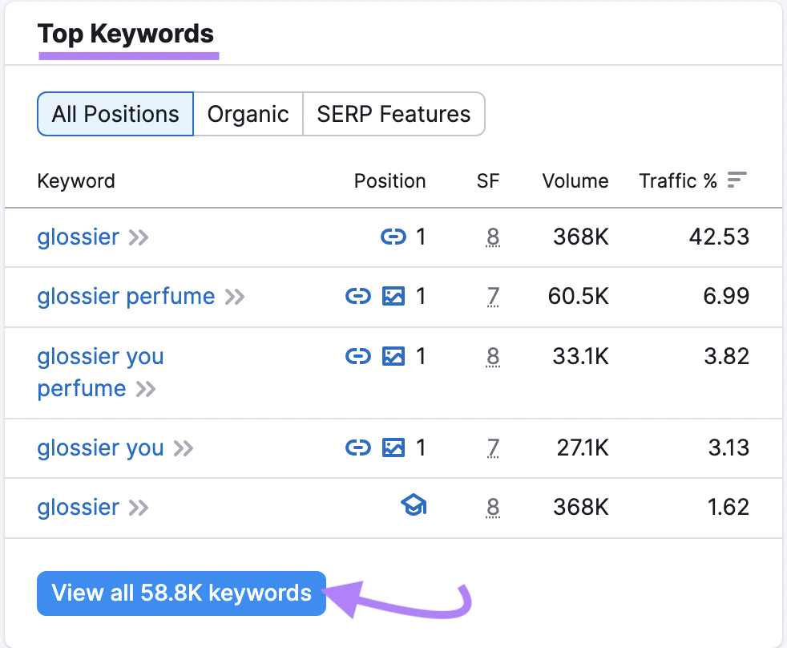Click the SF value 8 in first row
787x648 pixels.
click(x=493, y=237)
